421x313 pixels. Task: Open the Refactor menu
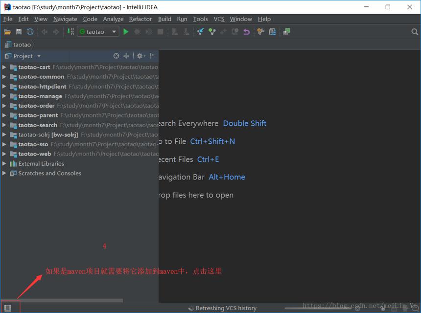click(140, 19)
